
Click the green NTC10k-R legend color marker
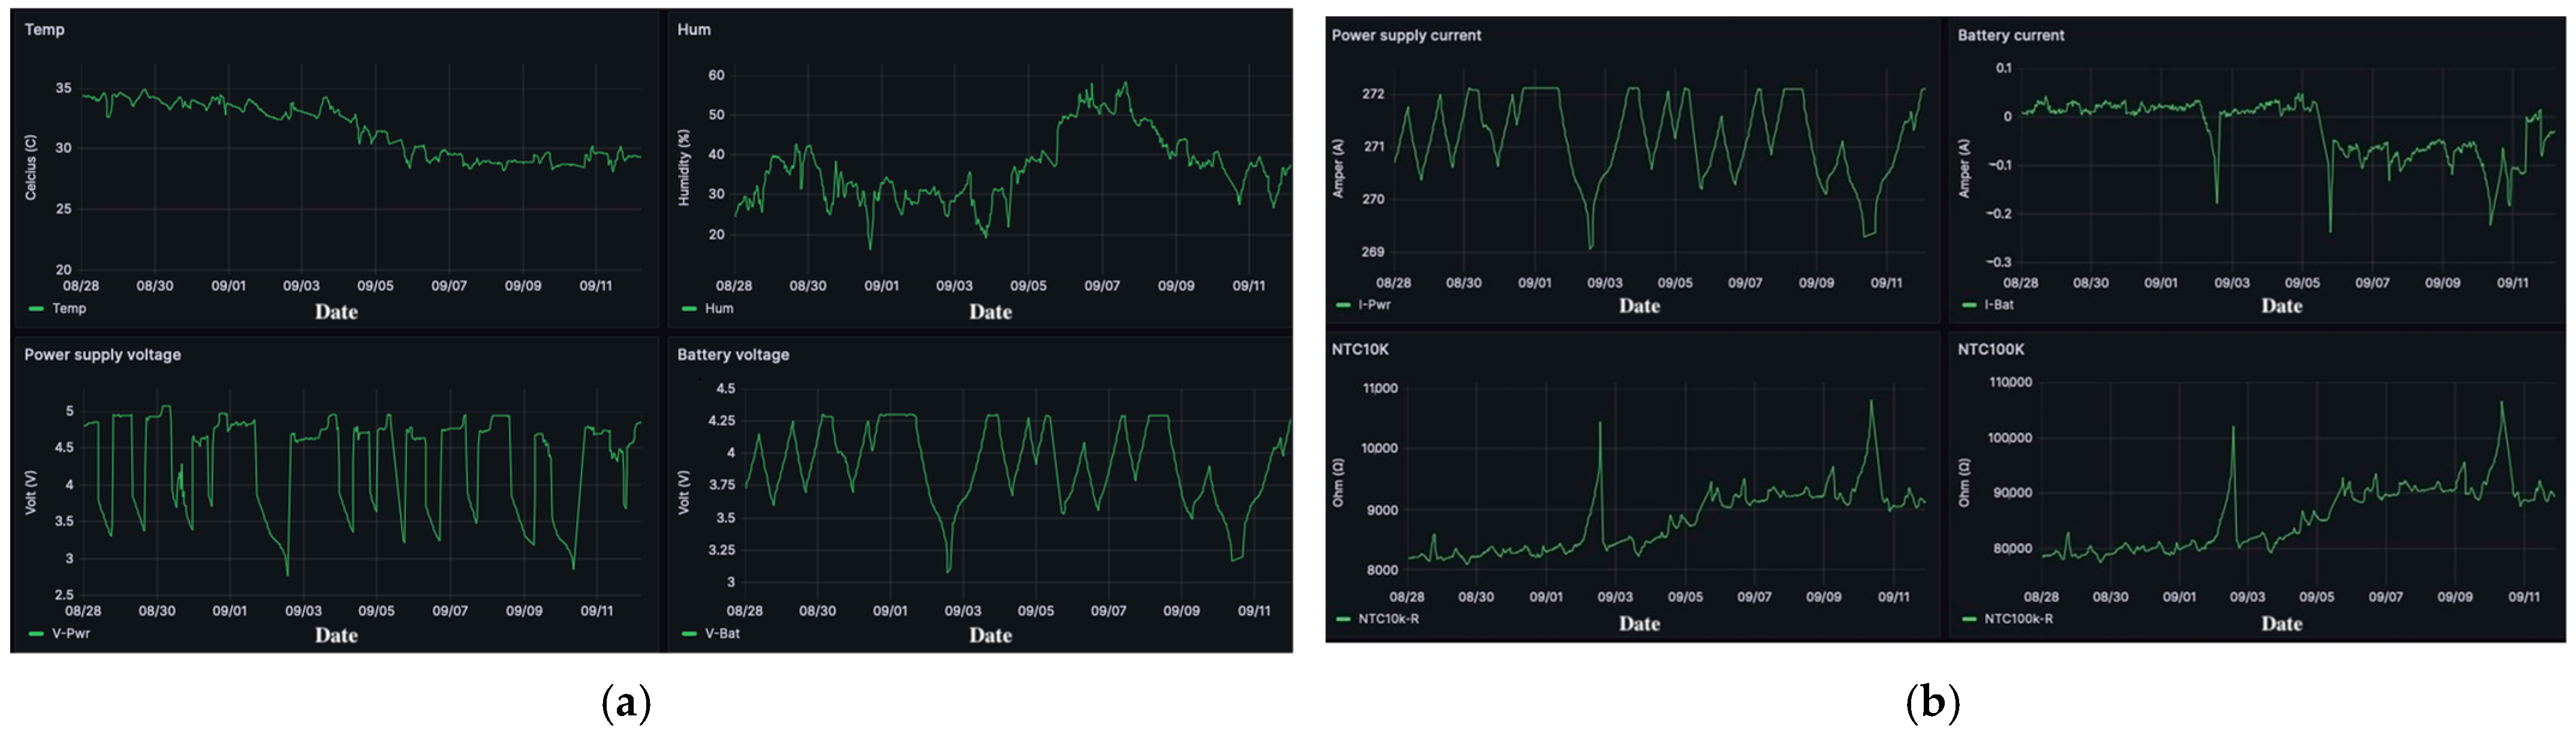click(x=1342, y=620)
